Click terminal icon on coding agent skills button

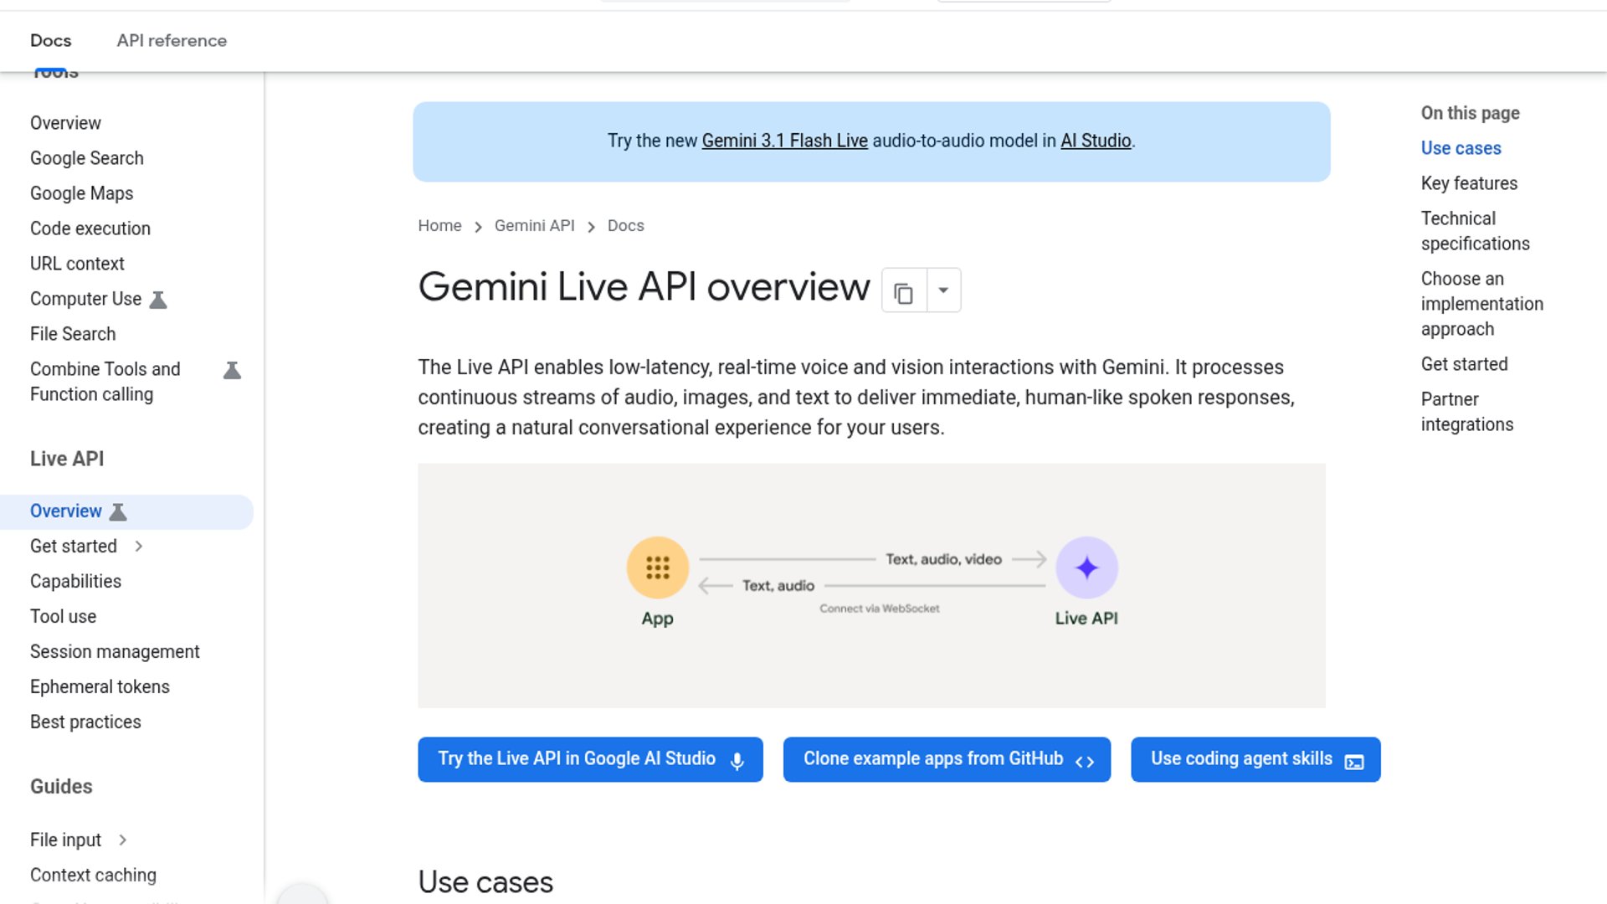(1353, 762)
